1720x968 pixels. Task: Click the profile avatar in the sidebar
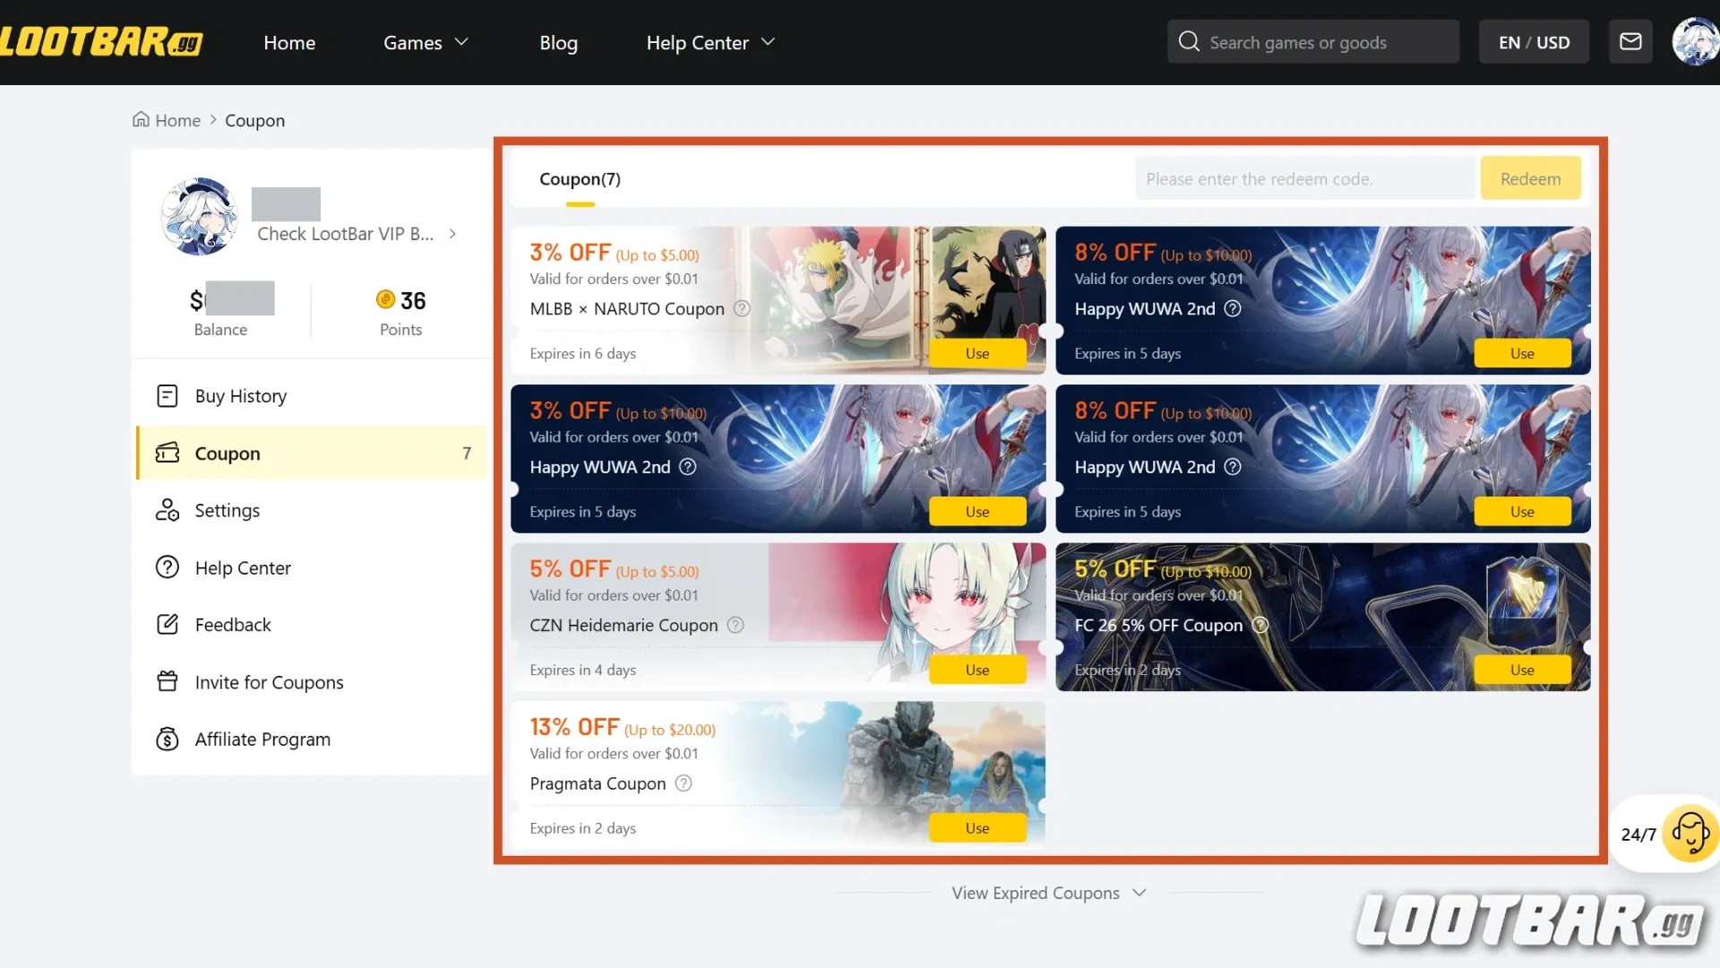(x=199, y=216)
